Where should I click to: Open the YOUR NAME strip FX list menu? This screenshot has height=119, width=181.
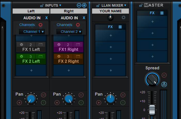tap(120, 27)
